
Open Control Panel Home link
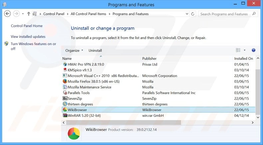point(27,26)
